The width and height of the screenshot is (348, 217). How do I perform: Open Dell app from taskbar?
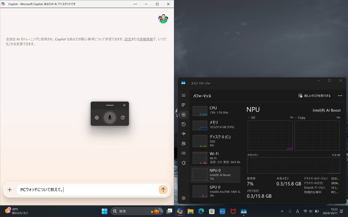tap(222, 211)
